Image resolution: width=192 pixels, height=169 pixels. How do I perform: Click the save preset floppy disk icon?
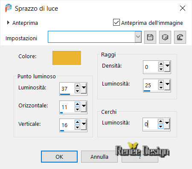click(x=150, y=37)
